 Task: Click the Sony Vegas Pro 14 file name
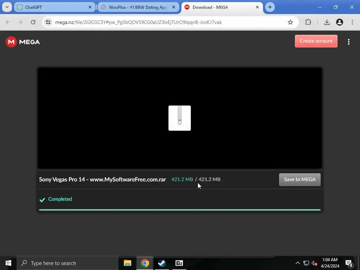[102, 179]
